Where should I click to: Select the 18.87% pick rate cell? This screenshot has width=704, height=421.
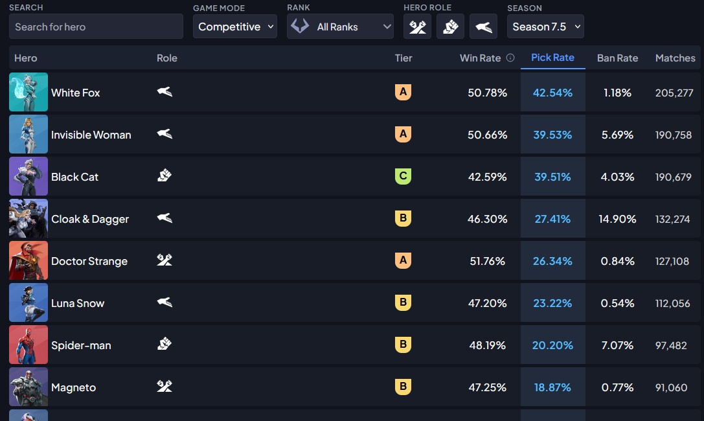click(x=552, y=387)
